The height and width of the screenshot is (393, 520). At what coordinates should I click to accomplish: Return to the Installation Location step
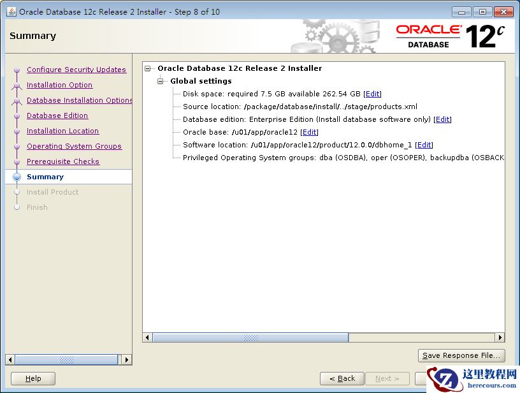pos(62,131)
